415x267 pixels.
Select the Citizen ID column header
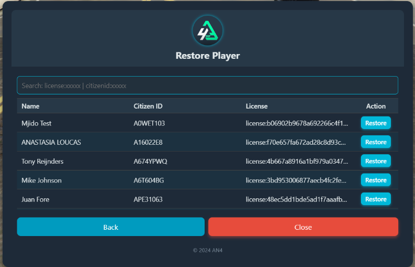point(148,106)
